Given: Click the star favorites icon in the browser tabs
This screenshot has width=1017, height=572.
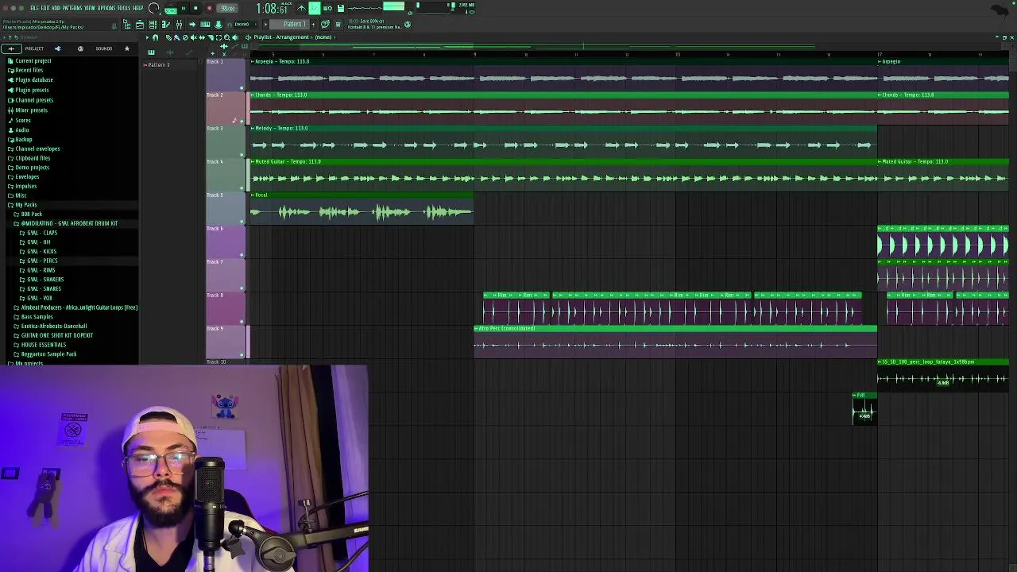Looking at the screenshot, I should tap(126, 48).
